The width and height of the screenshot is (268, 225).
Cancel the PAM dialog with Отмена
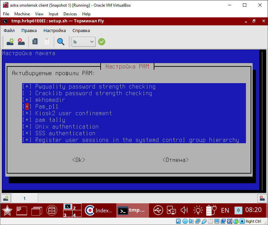click(175, 160)
